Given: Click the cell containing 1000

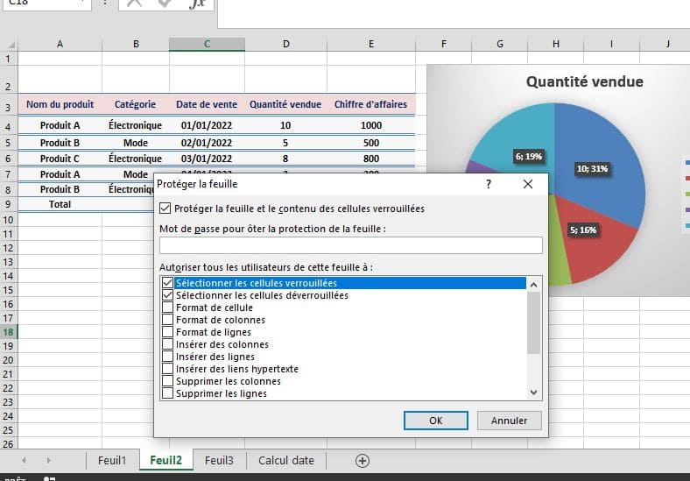Looking at the screenshot, I should (371, 125).
